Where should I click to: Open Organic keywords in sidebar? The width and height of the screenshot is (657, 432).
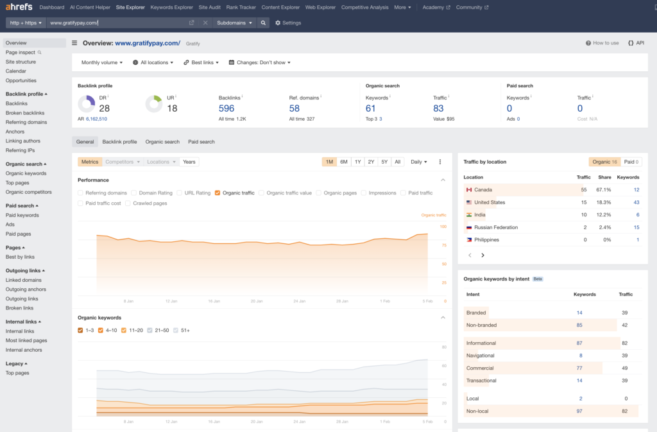[x=26, y=173]
